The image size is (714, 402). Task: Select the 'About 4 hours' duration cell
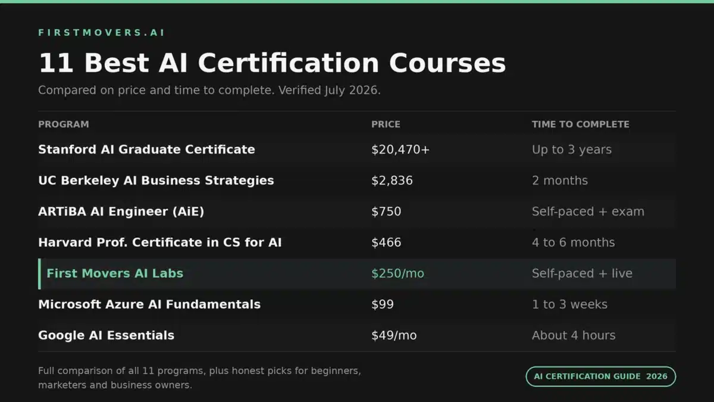point(574,335)
